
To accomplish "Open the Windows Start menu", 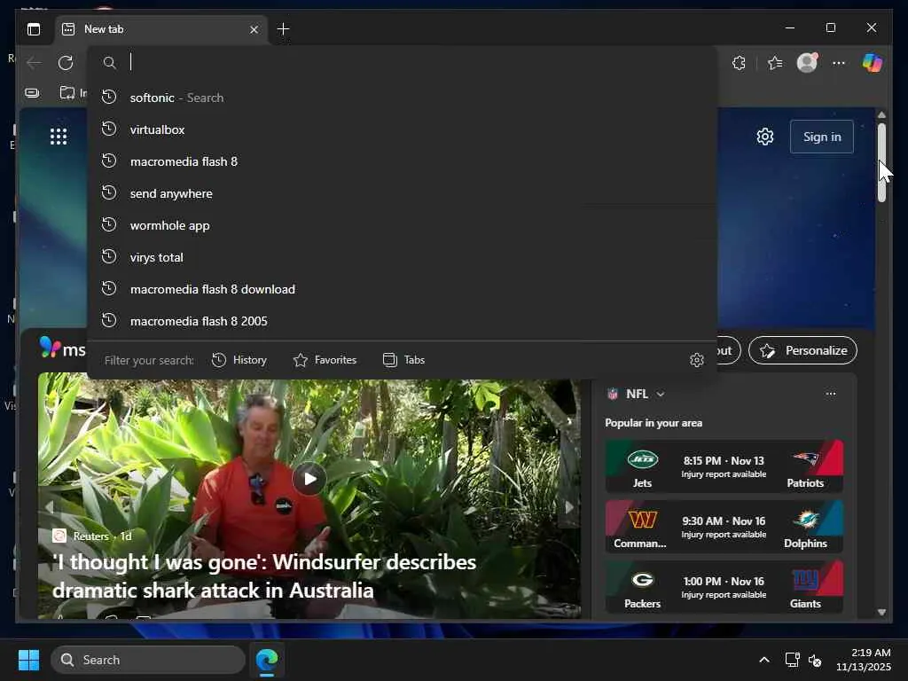I will (x=28, y=660).
